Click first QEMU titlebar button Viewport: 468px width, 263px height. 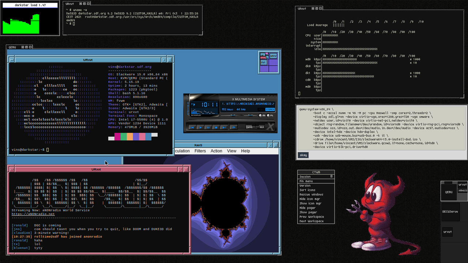tap(22, 47)
